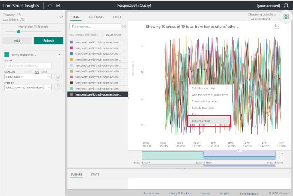Click the orange series color swatch
The width and height of the screenshot is (293, 196).
pyautogui.click(x=71, y=60)
